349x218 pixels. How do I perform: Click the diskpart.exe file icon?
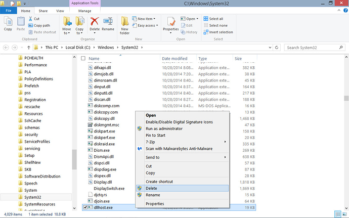click(90, 131)
